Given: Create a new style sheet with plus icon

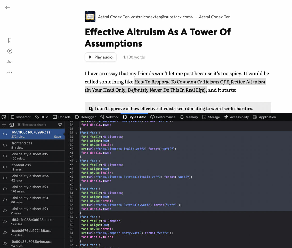Looking at the screenshot, I should pyautogui.click(x=4, y=125).
